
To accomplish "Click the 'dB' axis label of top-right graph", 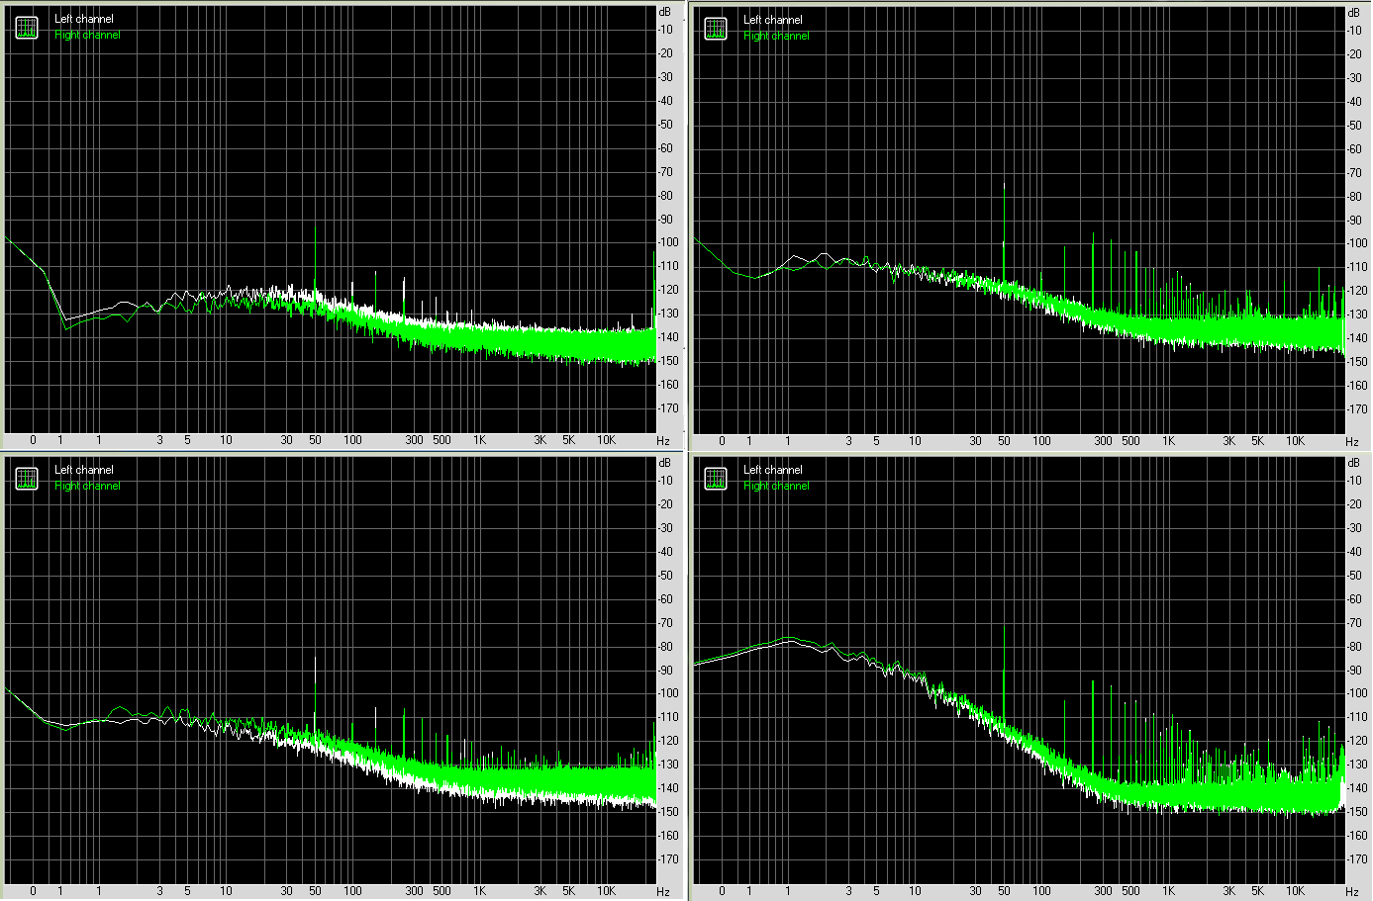I will 1353,13.
